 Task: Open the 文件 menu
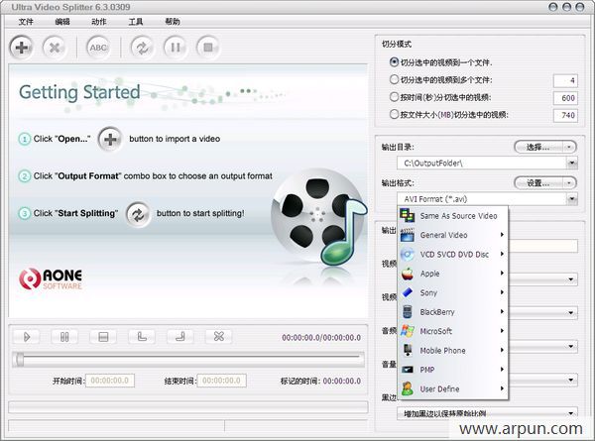[26, 22]
